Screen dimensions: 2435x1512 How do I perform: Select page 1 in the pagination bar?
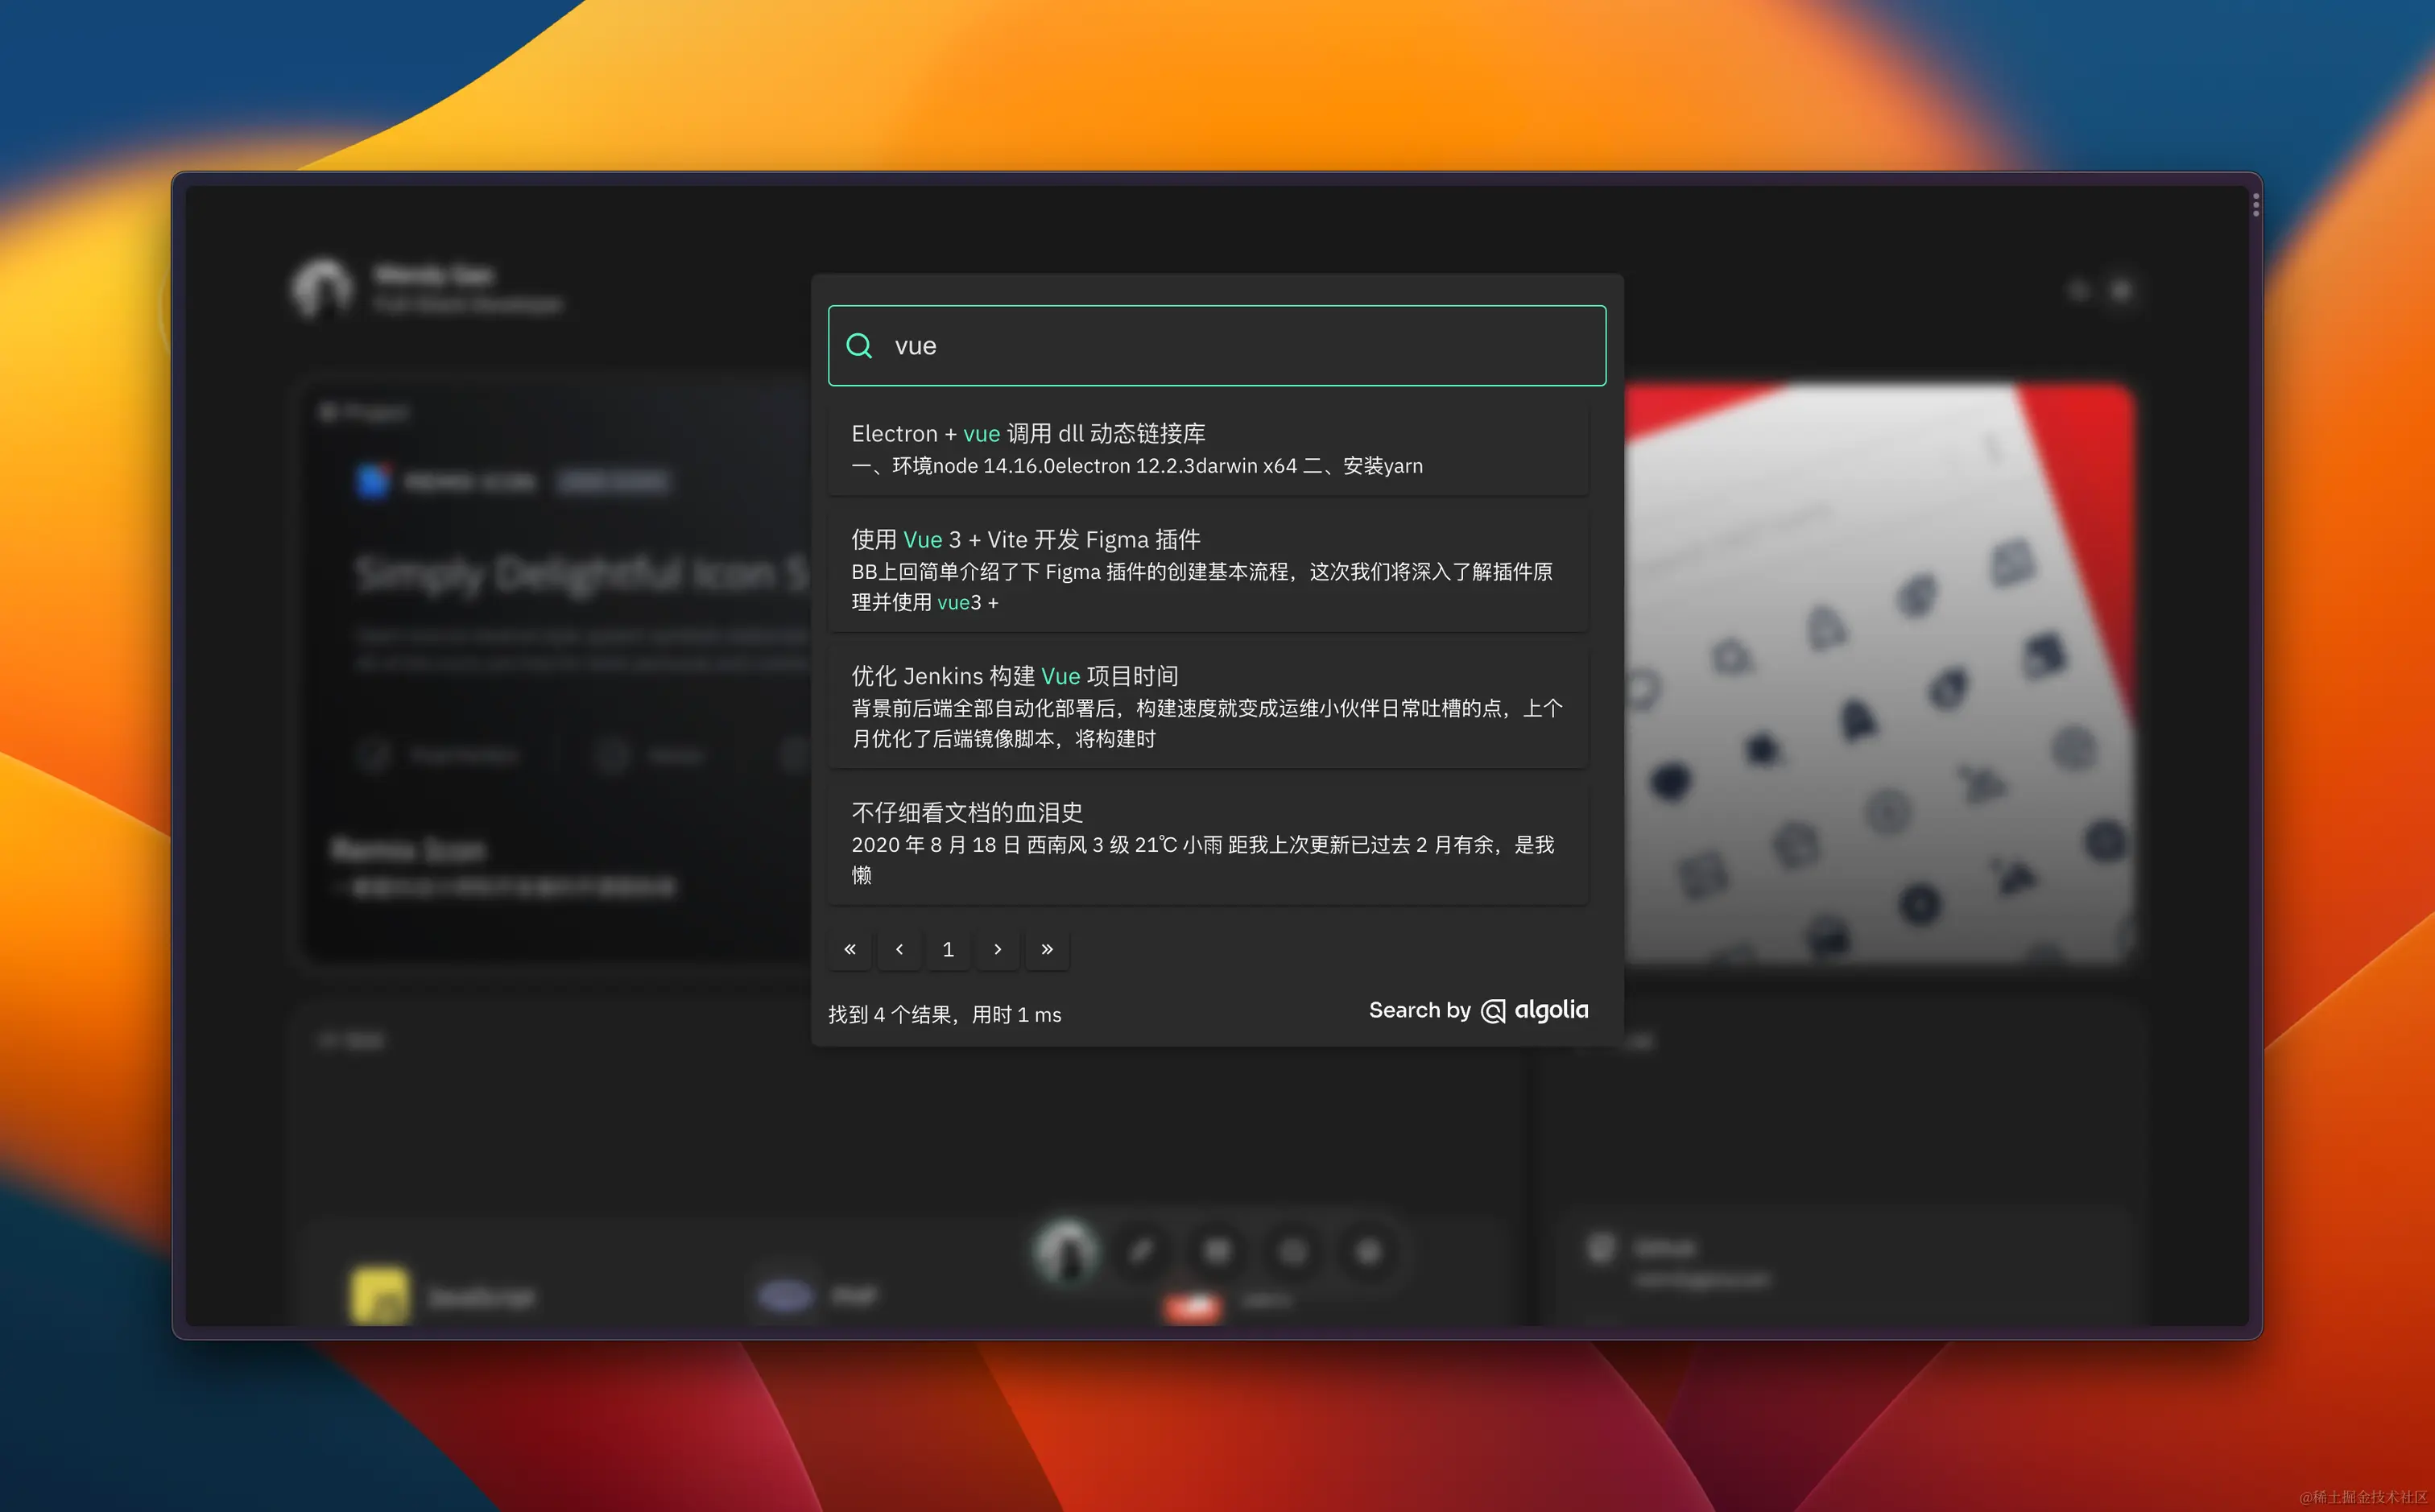[948, 949]
